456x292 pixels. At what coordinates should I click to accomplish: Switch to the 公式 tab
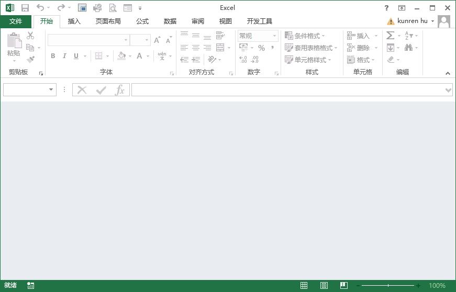[x=142, y=21]
